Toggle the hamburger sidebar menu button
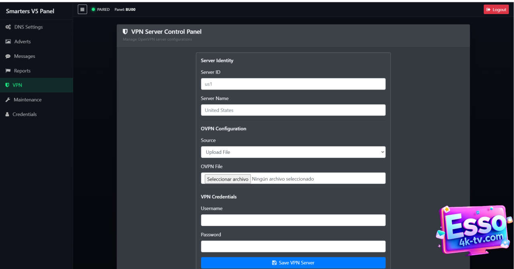 click(x=82, y=9)
